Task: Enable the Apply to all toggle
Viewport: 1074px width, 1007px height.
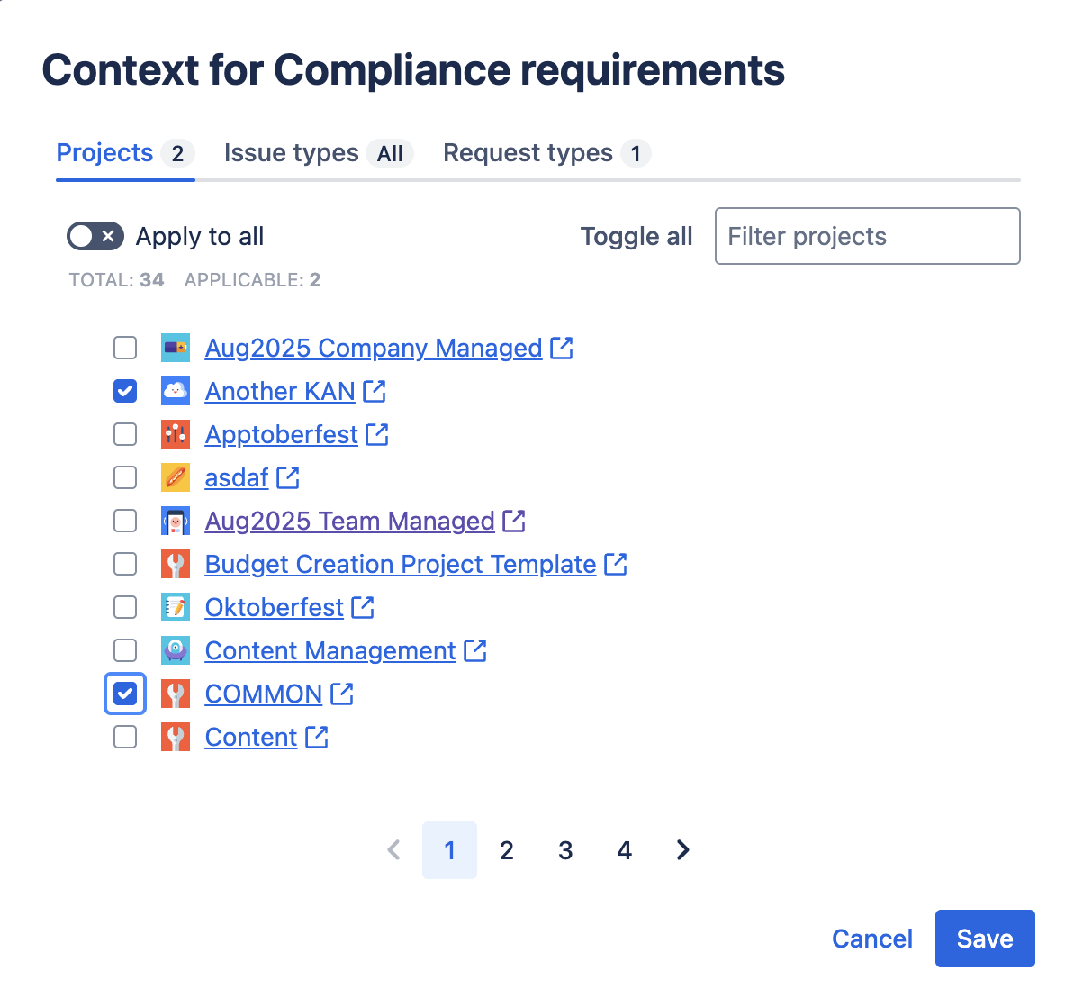Action: 95,236
